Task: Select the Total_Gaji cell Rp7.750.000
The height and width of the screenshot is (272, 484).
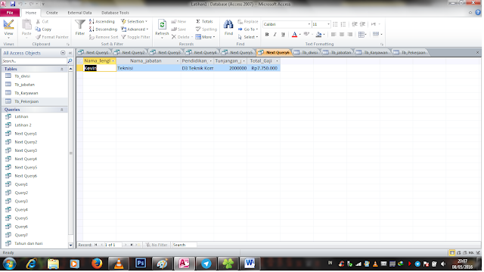Action: (264, 68)
